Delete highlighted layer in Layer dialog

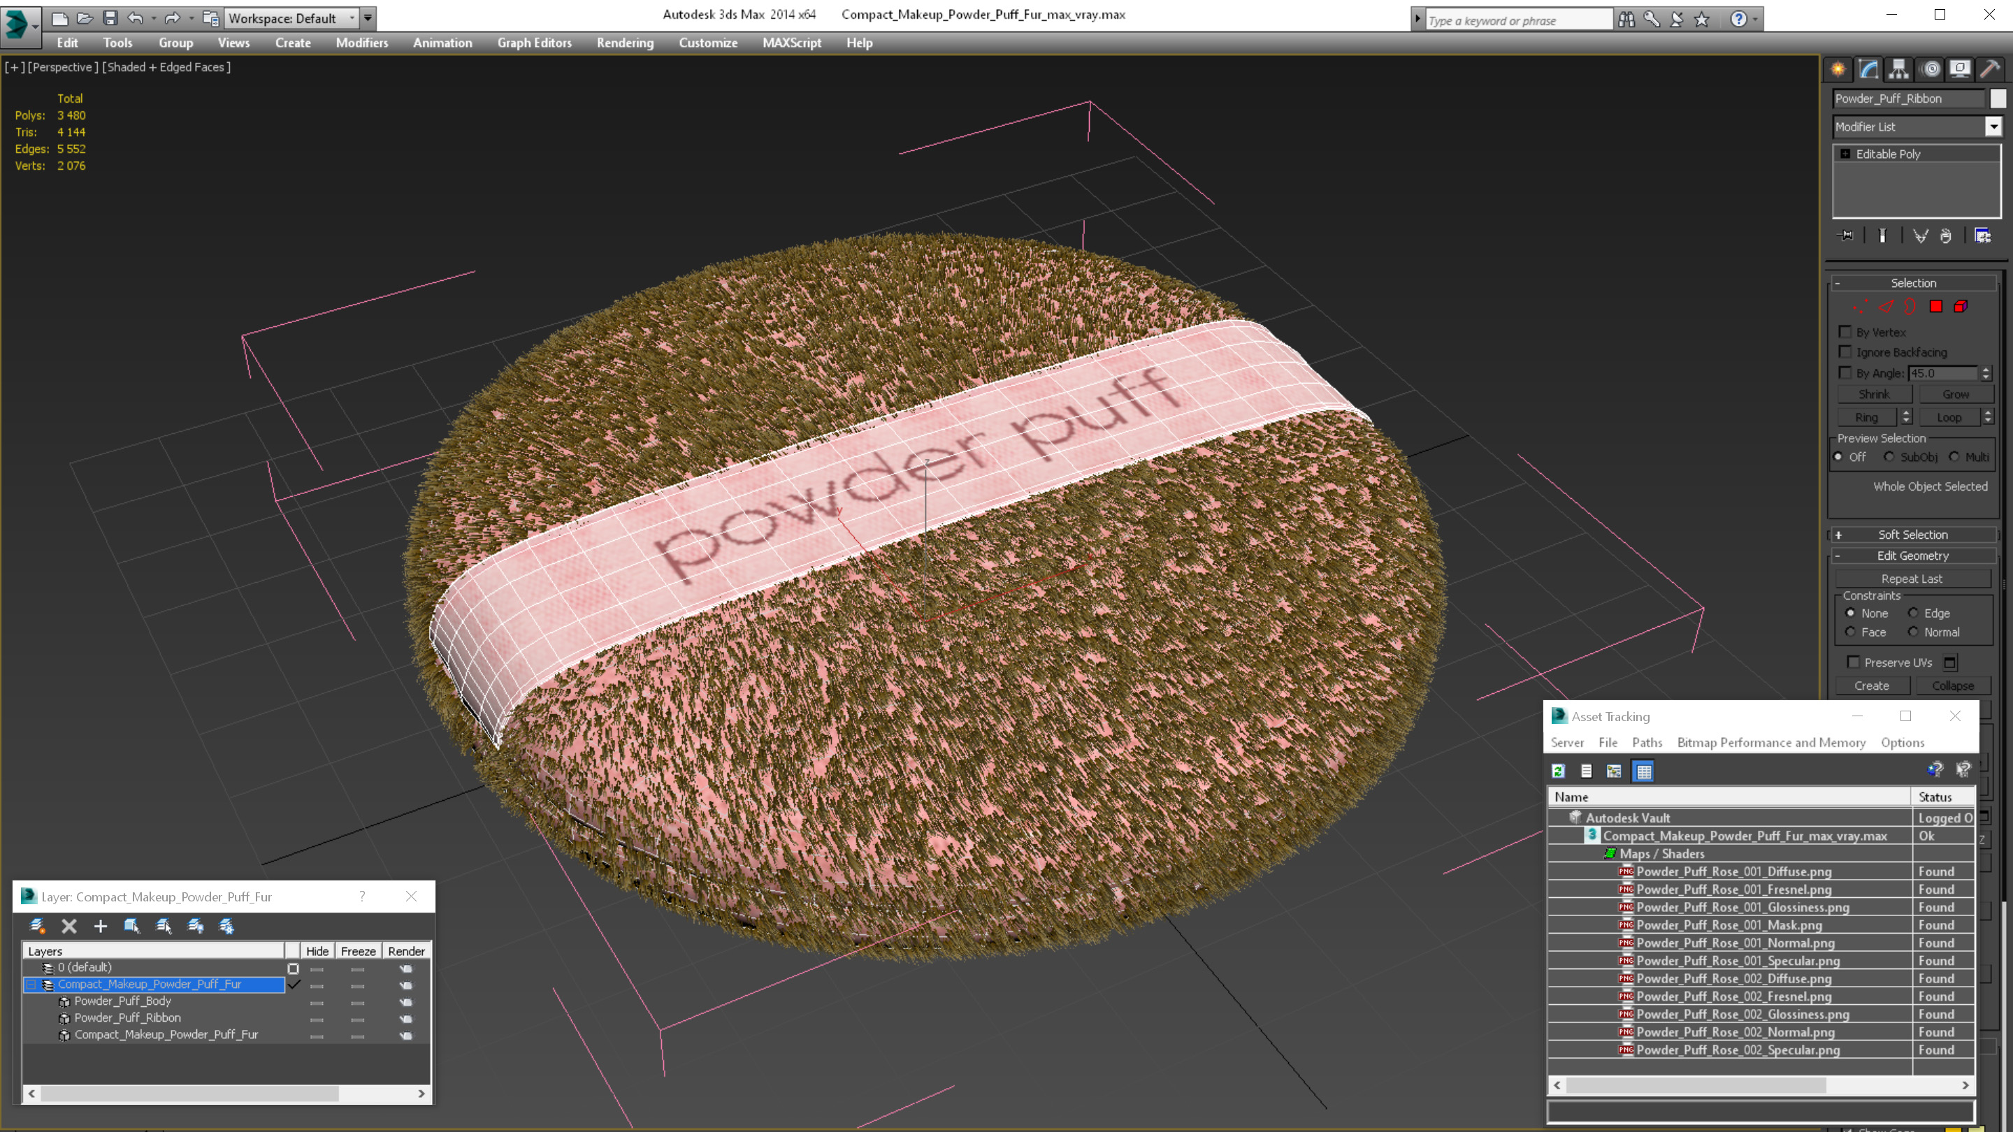point(68,926)
